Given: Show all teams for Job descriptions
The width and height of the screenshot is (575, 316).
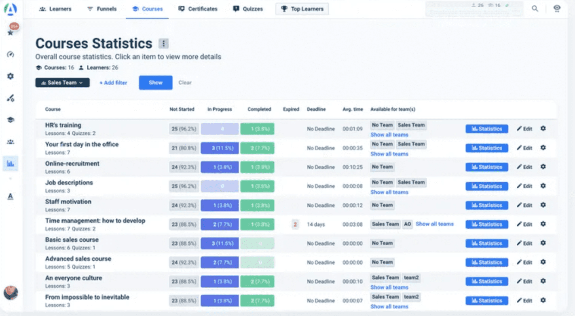Looking at the screenshot, I should (x=389, y=192).
